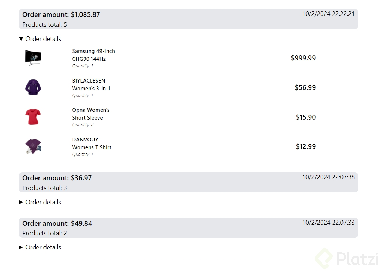The height and width of the screenshot is (272, 382).
Task: Select the Opna Women's Short Sleeve title
Action: 91,114
